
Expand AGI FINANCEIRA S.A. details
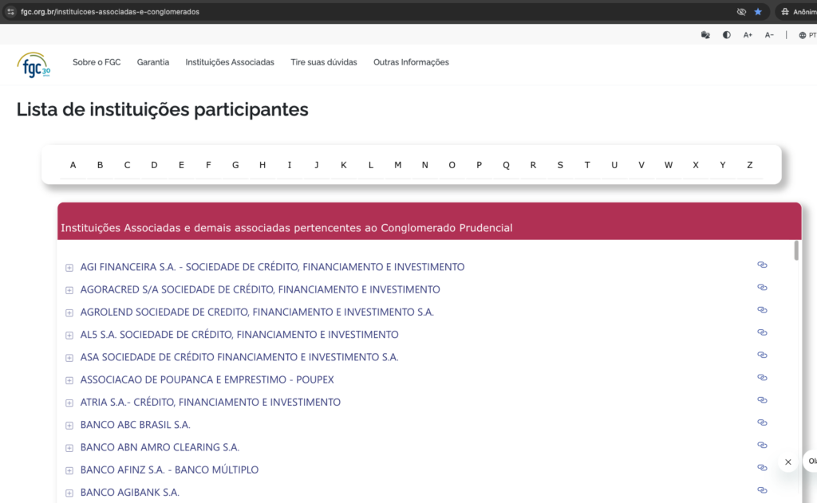click(69, 267)
